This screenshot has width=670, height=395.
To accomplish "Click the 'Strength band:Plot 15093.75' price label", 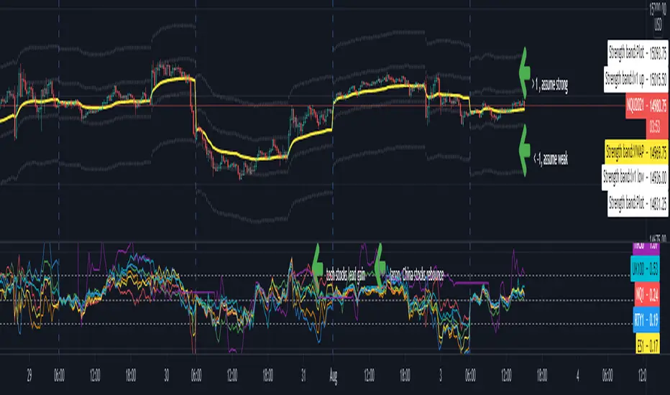I will coord(638,53).
